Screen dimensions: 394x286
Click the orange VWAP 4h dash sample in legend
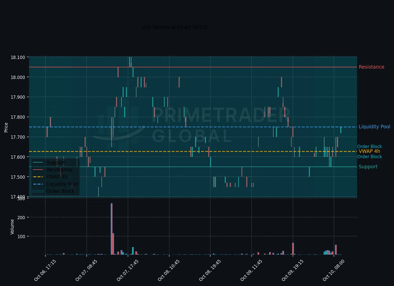pyautogui.click(x=38, y=177)
